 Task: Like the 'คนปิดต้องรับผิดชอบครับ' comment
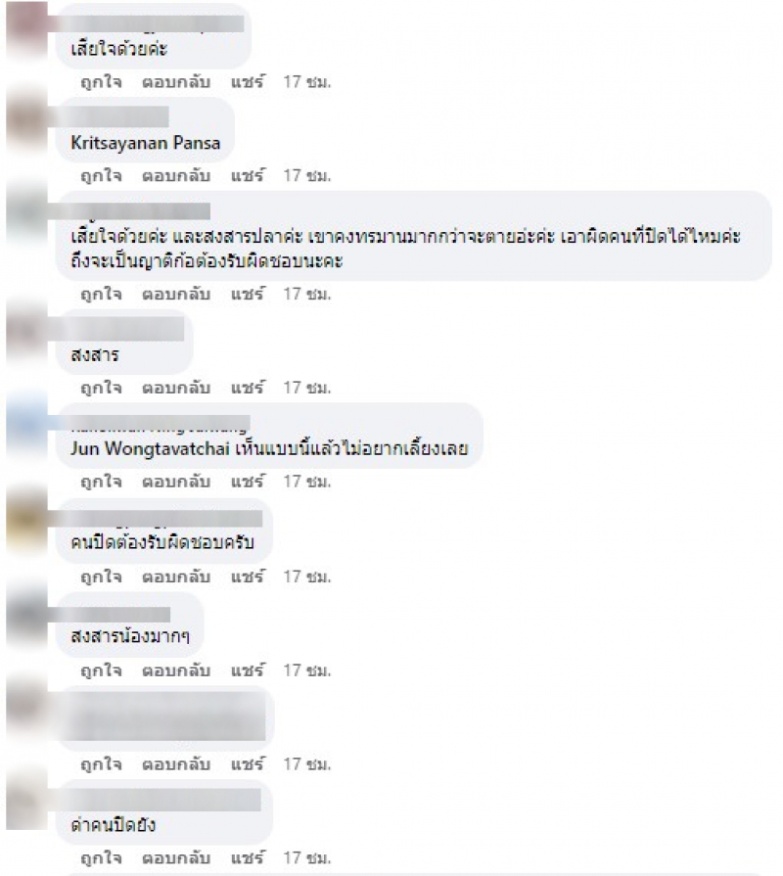coord(101,576)
